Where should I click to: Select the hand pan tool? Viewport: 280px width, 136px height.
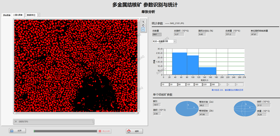coord(143,25)
